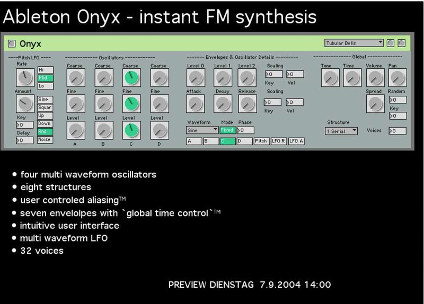Enable the Hi LFO rate range
This screenshot has width=424, height=304.
coord(45,70)
